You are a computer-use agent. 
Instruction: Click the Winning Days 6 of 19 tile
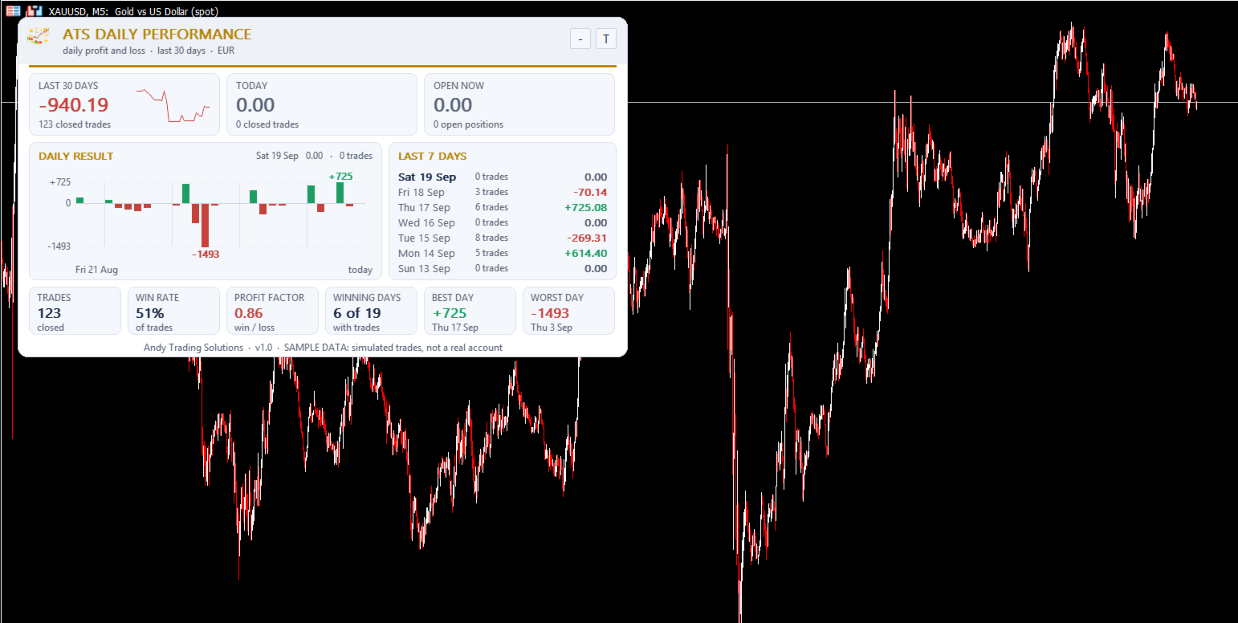[371, 311]
